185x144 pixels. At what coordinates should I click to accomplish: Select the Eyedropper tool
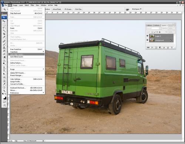pyautogui.click(x=4, y=84)
